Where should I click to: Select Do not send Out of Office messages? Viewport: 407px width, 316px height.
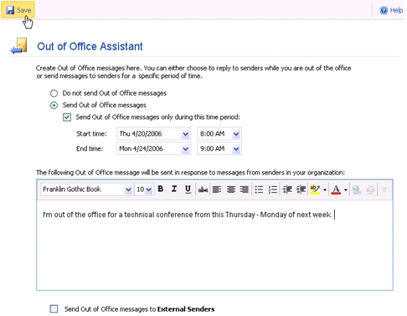tap(54, 93)
